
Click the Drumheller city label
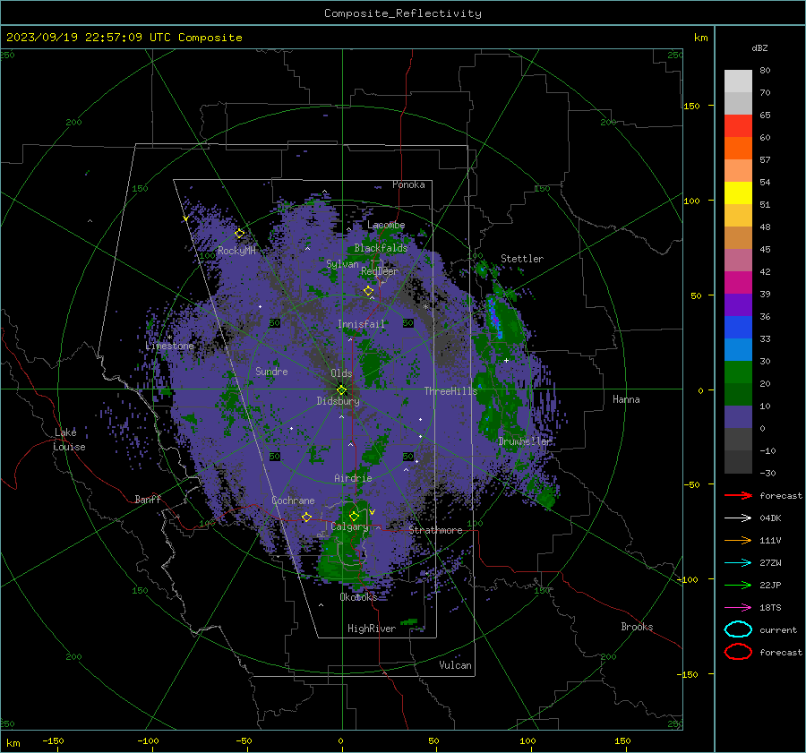tap(526, 441)
